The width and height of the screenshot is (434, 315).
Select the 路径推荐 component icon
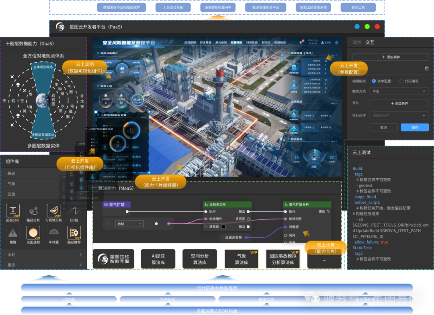point(74,233)
